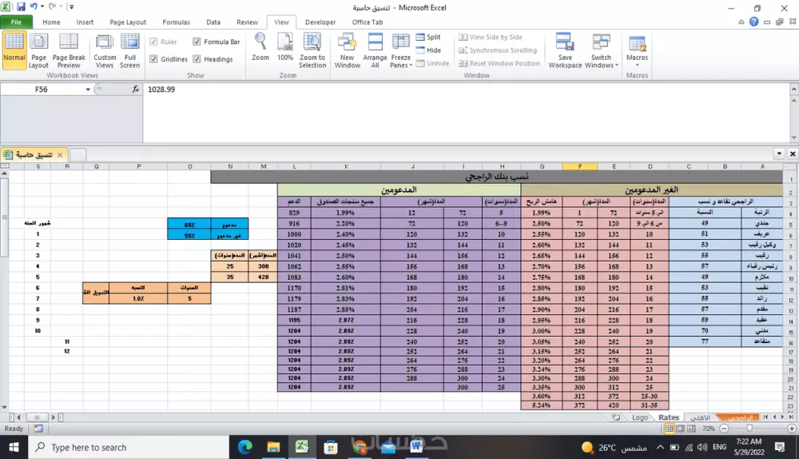Open Excel Help question mark
799x459 pixels.
[x=753, y=22]
